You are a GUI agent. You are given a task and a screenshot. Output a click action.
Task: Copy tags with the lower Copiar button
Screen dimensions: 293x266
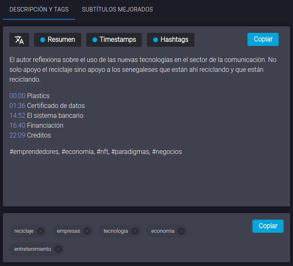point(268,226)
